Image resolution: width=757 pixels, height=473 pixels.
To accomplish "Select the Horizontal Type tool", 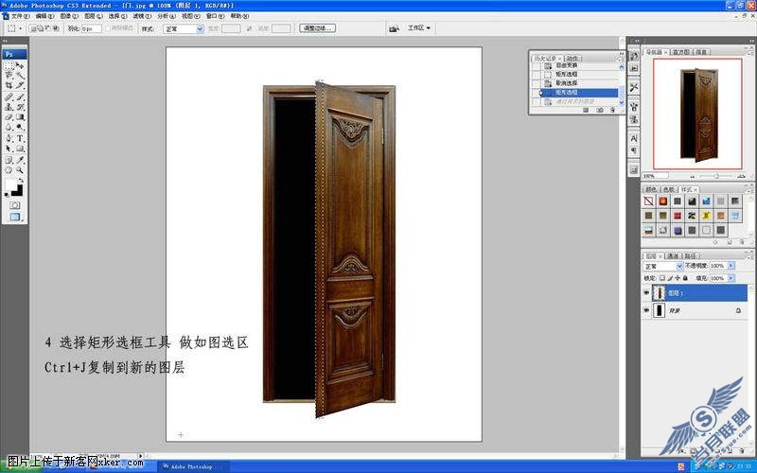I will click(20, 138).
